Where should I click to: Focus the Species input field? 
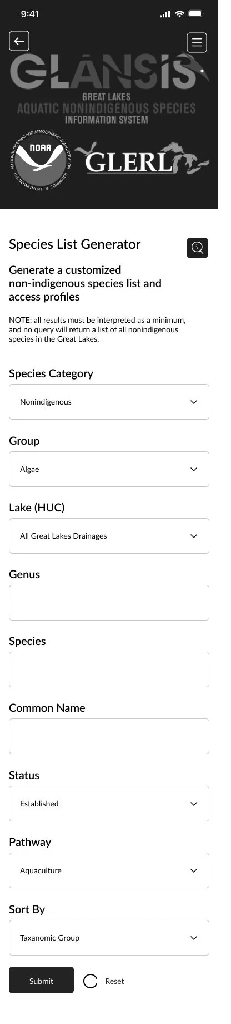[x=115, y=708]
